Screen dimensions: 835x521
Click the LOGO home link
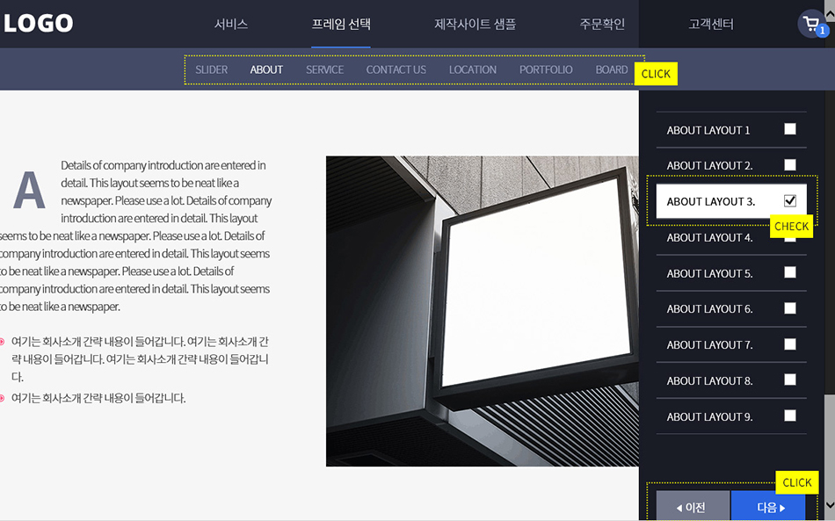point(39,24)
